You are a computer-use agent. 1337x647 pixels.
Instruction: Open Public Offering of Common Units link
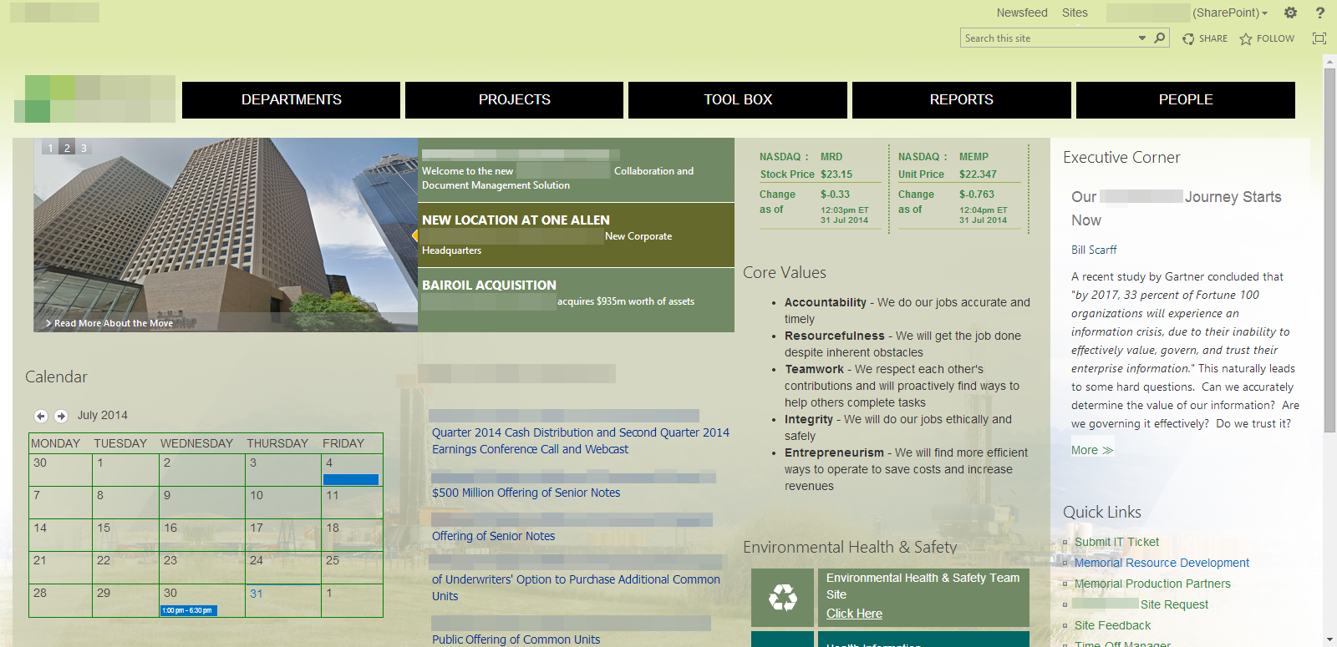(x=516, y=639)
